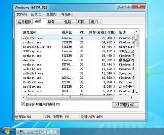Click 进程数: 54 in status bar
The image size is (164, 135).
23,117
